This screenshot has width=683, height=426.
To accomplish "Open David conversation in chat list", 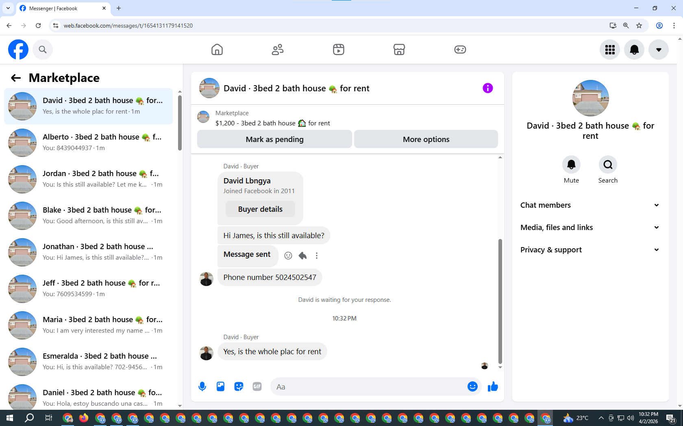I will click(89, 106).
